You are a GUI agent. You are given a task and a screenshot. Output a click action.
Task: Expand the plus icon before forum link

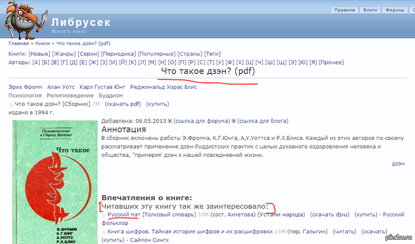pyautogui.click(x=170, y=121)
